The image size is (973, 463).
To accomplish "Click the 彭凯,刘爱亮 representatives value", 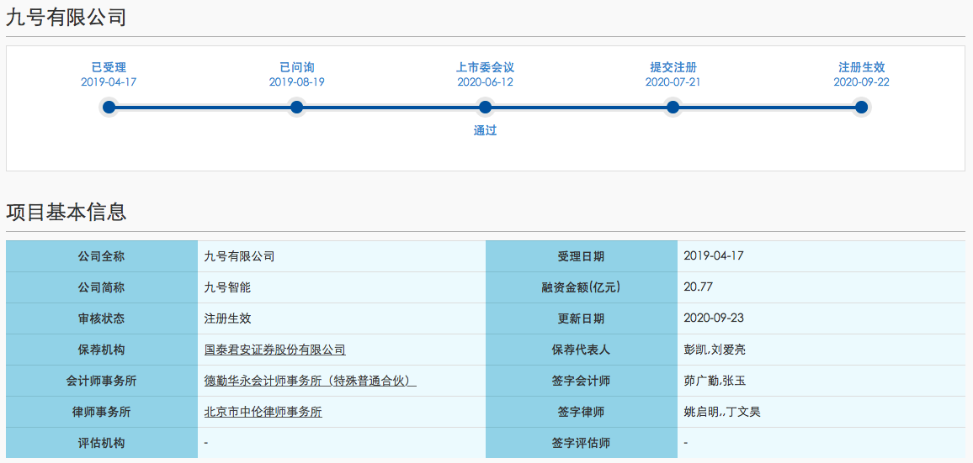I will [x=715, y=350].
